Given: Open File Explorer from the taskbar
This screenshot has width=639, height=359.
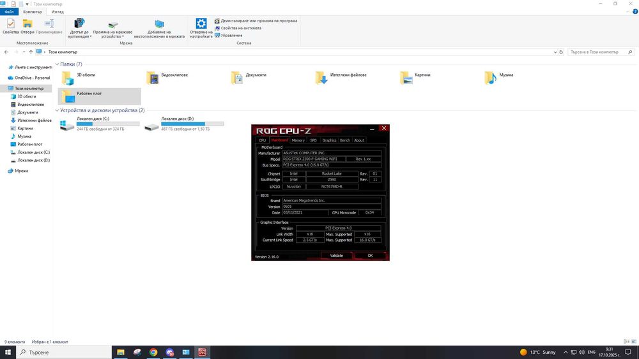Looking at the screenshot, I should click(x=121, y=352).
